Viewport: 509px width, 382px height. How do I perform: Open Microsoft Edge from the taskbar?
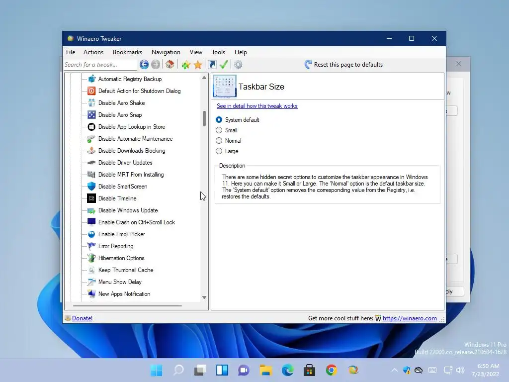(288, 370)
